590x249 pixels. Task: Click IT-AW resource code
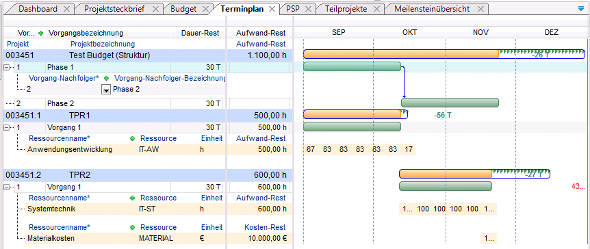(x=149, y=149)
